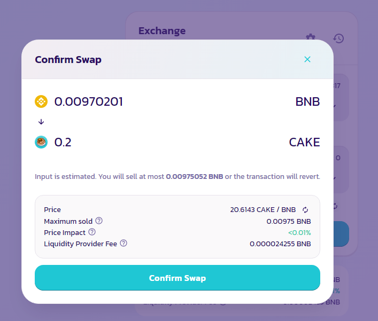
Task: Click the CAKE pancake token logo
Action: click(41, 142)
